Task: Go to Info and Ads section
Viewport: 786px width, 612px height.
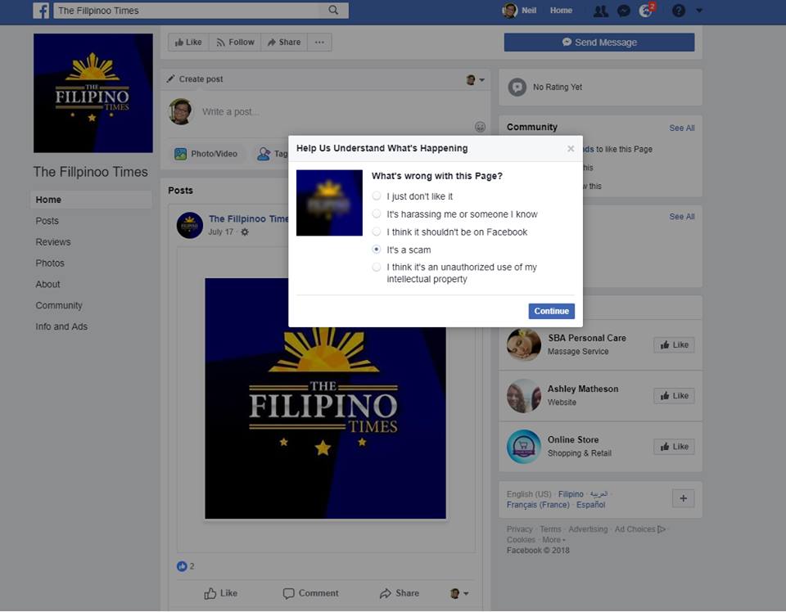Action: pos(61,326)
